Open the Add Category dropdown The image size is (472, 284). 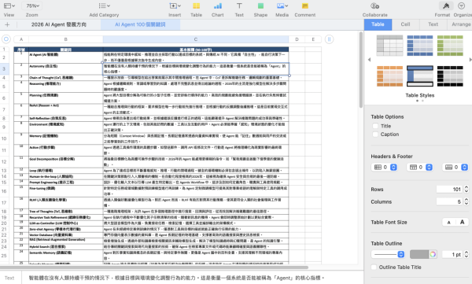pyautogui.click(x=104, y=6)
